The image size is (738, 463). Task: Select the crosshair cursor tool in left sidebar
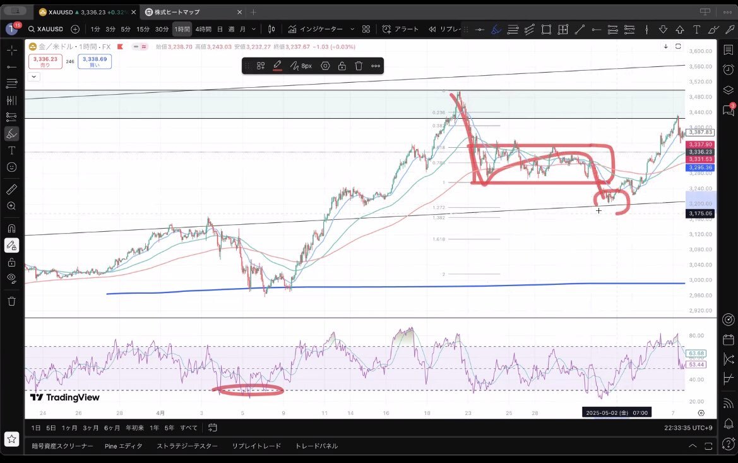12,50
